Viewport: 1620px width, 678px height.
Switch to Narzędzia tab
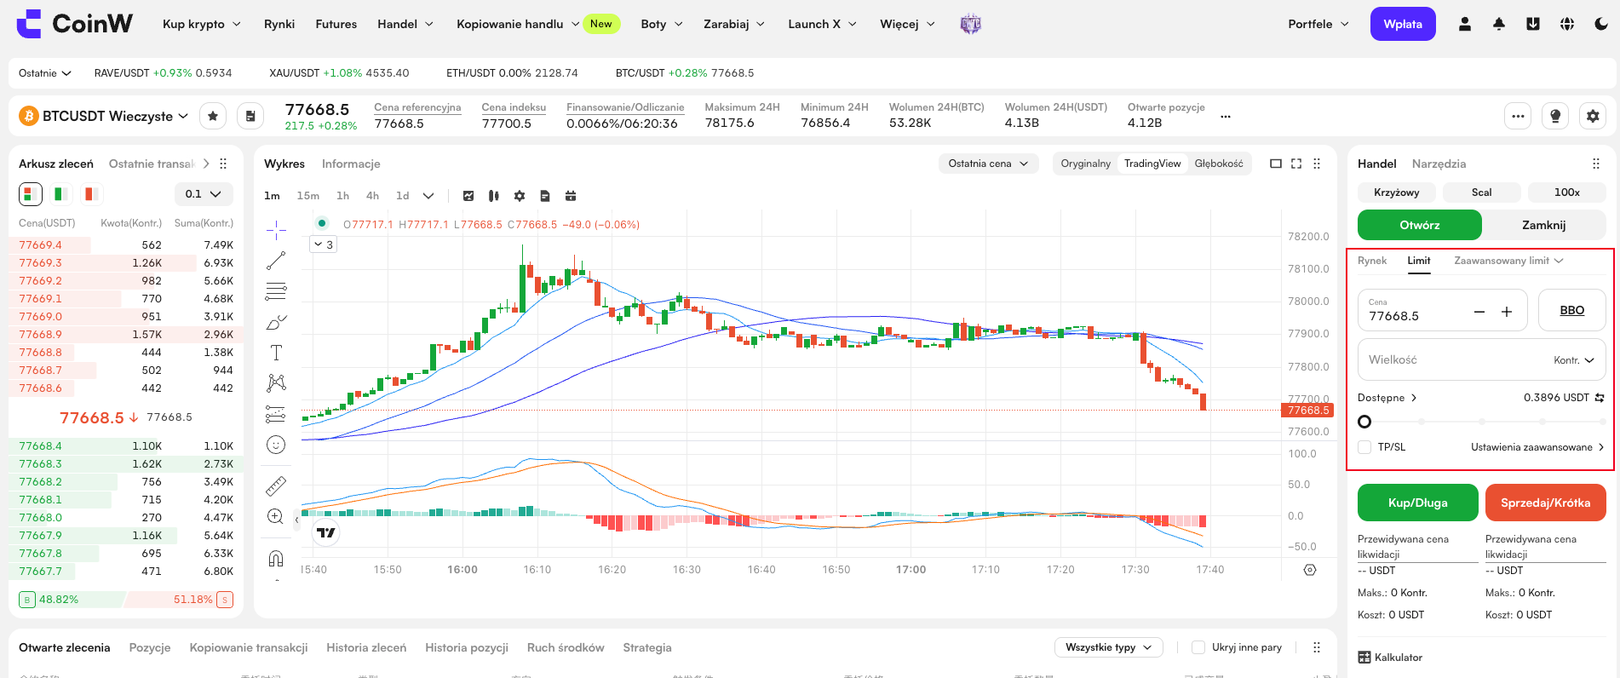(1439, 164)
